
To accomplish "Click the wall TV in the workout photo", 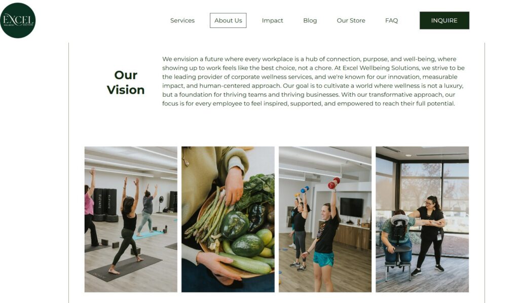I will (x=352, y=207).
